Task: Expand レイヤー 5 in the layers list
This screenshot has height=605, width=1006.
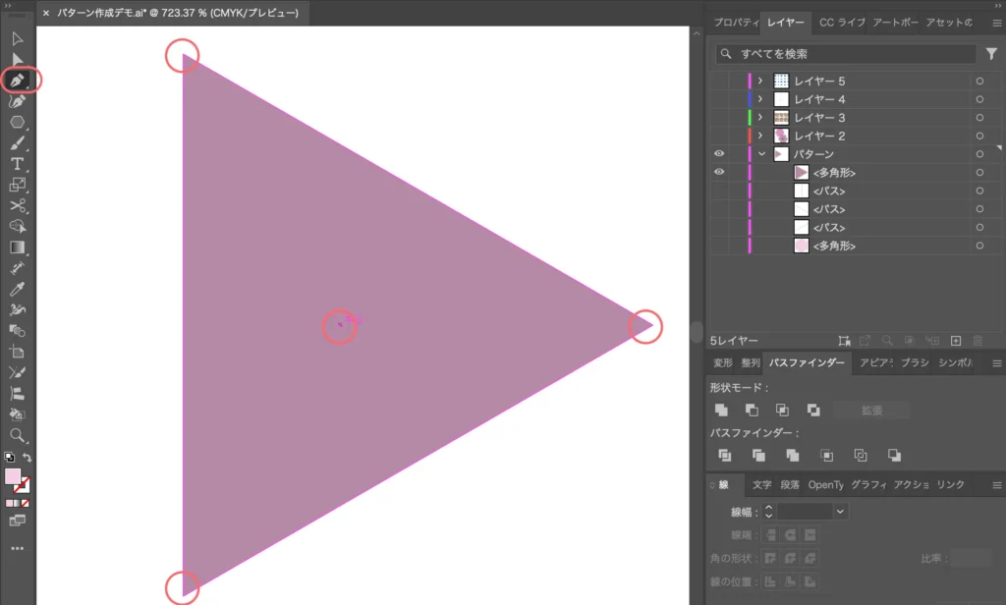Action: (x=760, y=82)
